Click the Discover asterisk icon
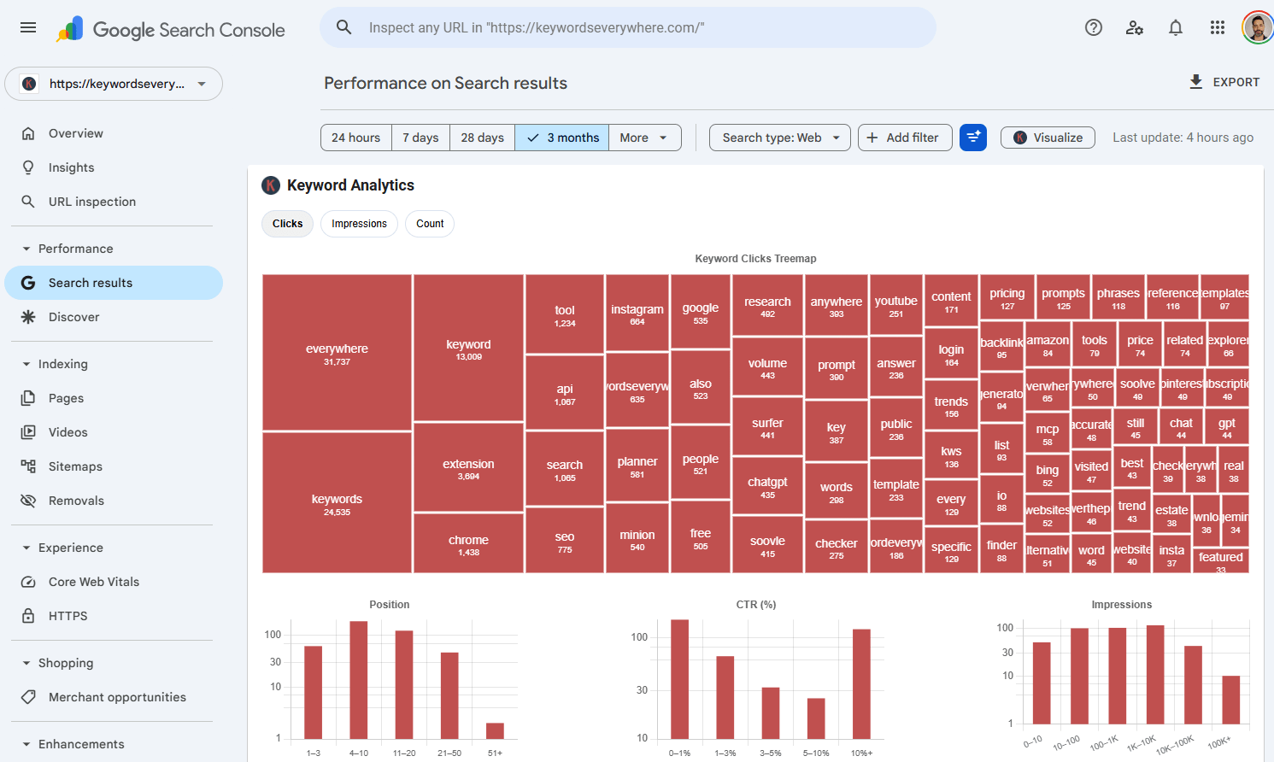 pyautogui.click(x=28, y=317)
